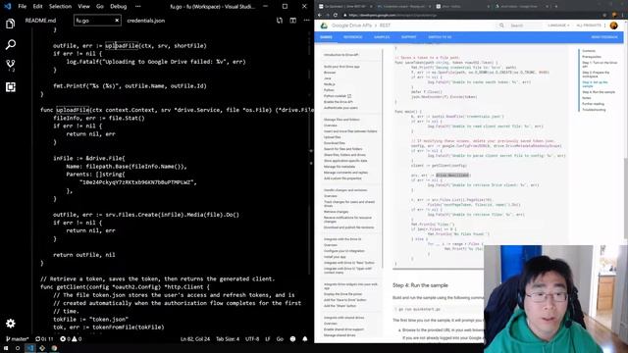Screen dimensions: 628x353
Task: Click the VS Code taskbar icon
Action: click(30, 348)
